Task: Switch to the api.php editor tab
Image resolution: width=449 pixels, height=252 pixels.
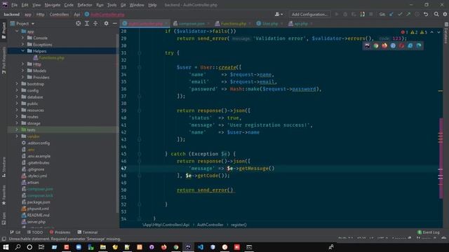Action: 301,24
